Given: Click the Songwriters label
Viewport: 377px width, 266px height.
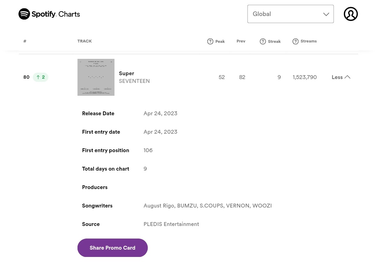Looking at the screenshot, I should point(97,206).
